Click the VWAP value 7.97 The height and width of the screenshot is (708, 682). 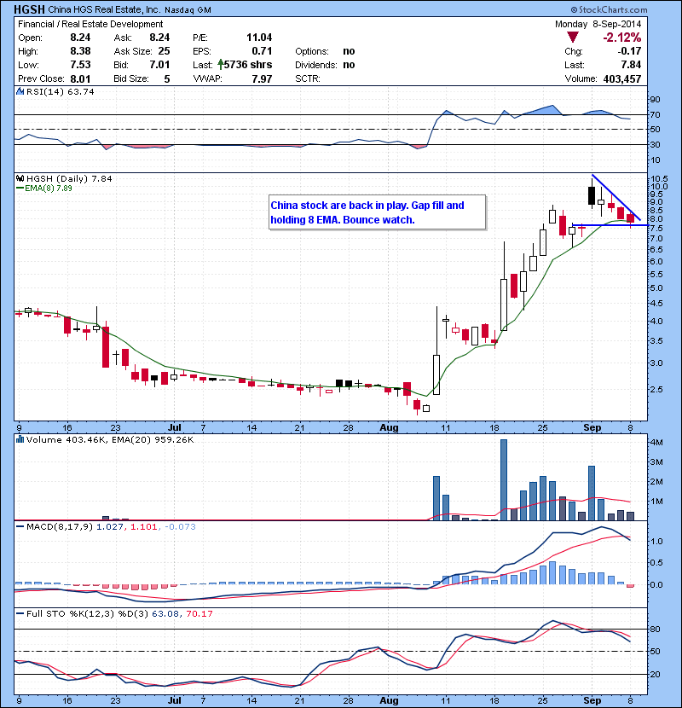click(262, 79)
